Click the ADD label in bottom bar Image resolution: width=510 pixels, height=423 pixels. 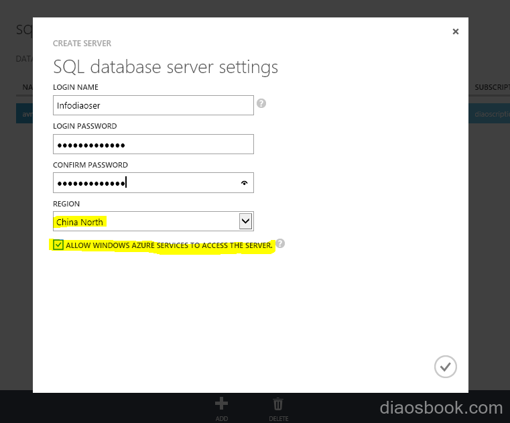(221, 418)
